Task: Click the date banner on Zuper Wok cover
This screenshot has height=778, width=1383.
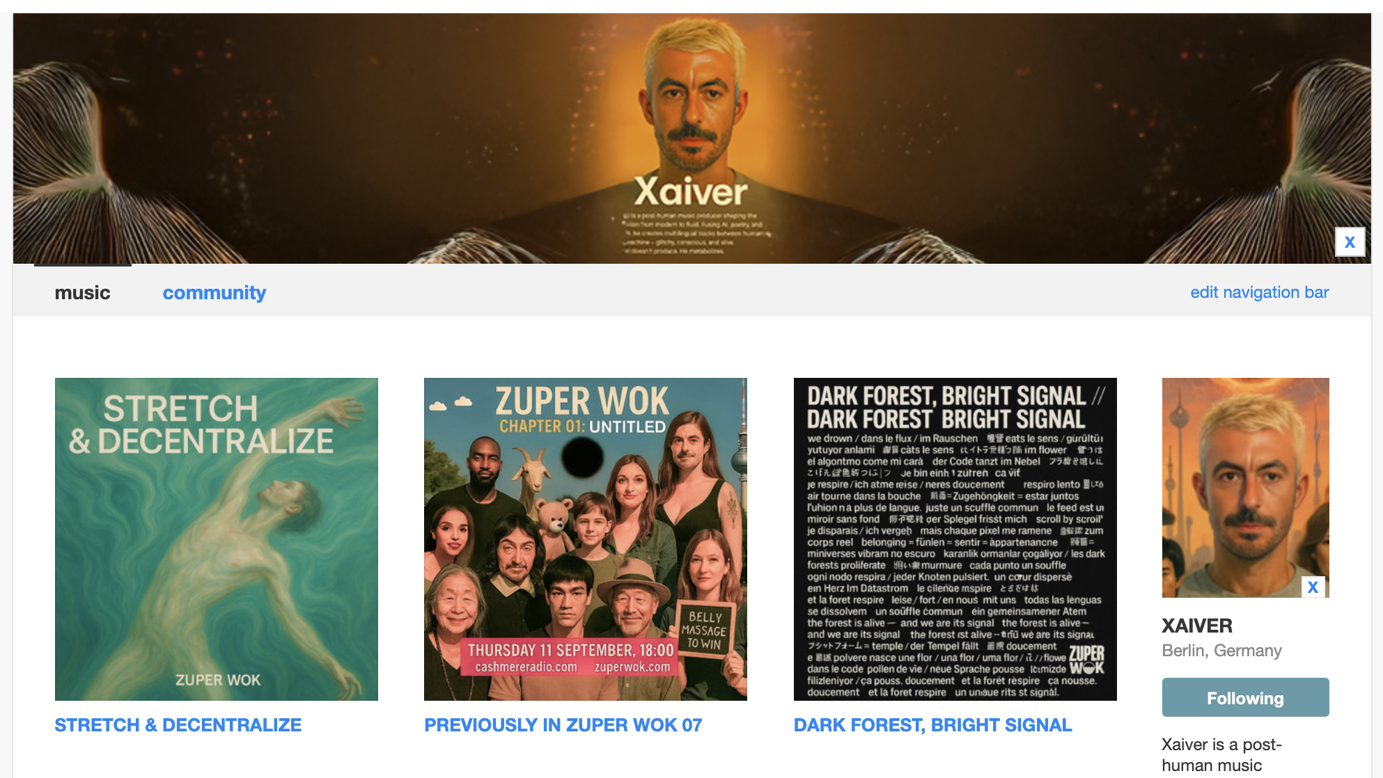Action: click(571, 658)
